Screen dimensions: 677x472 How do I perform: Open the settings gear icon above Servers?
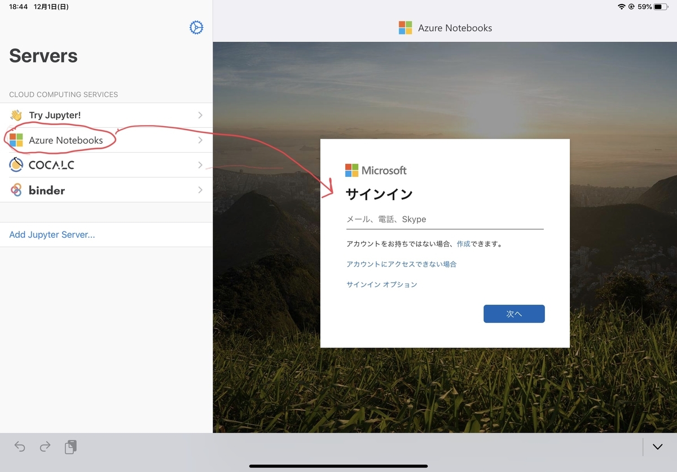[x=196, y=28]
